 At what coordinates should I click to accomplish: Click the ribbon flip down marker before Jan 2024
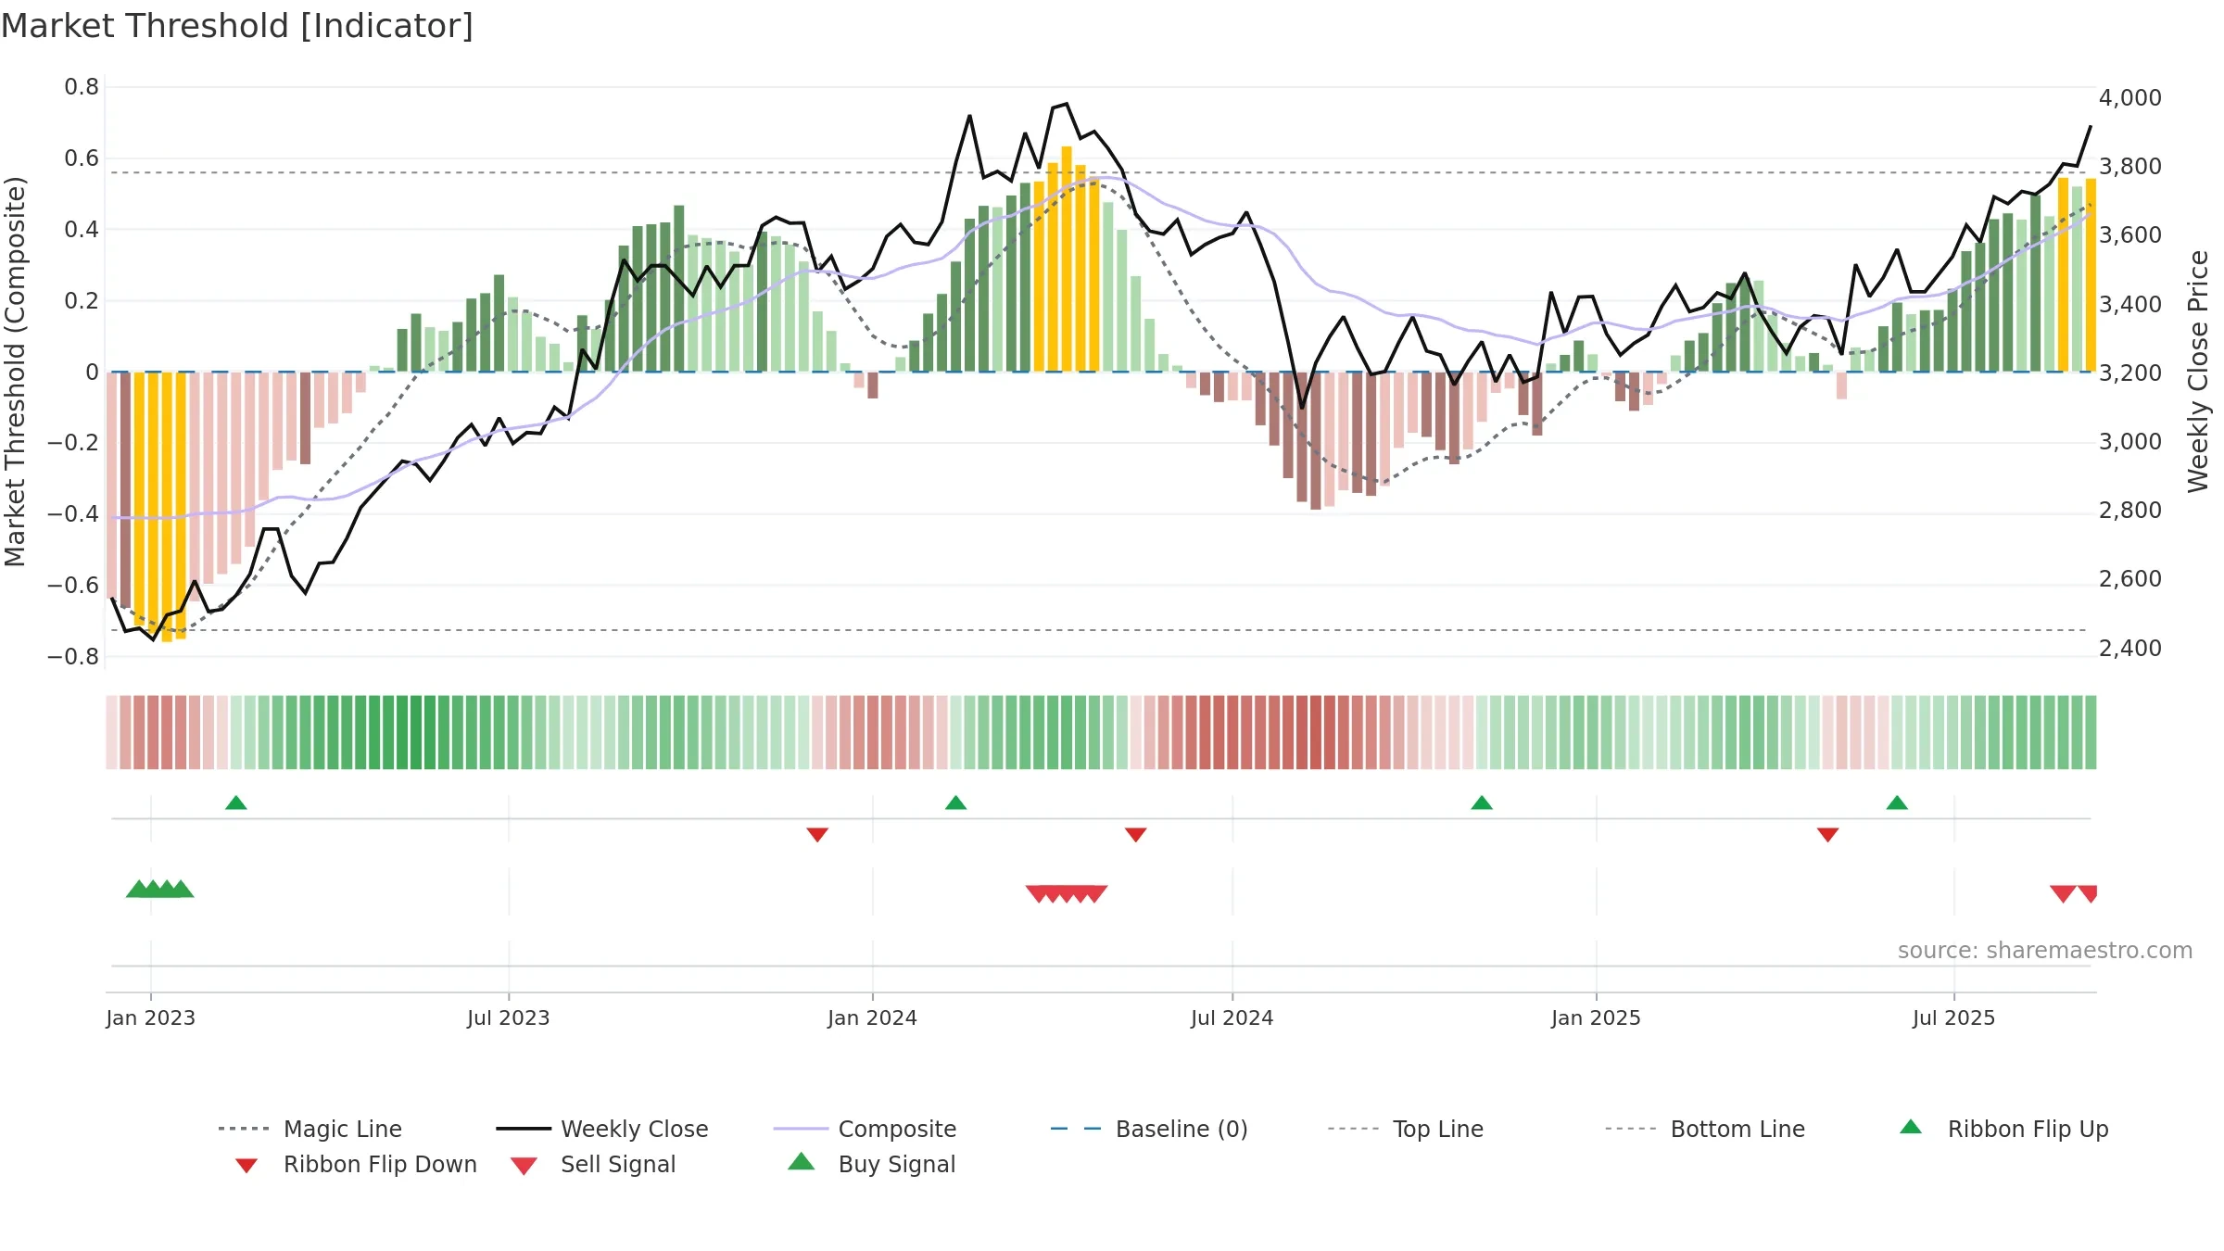coord(817,835)
